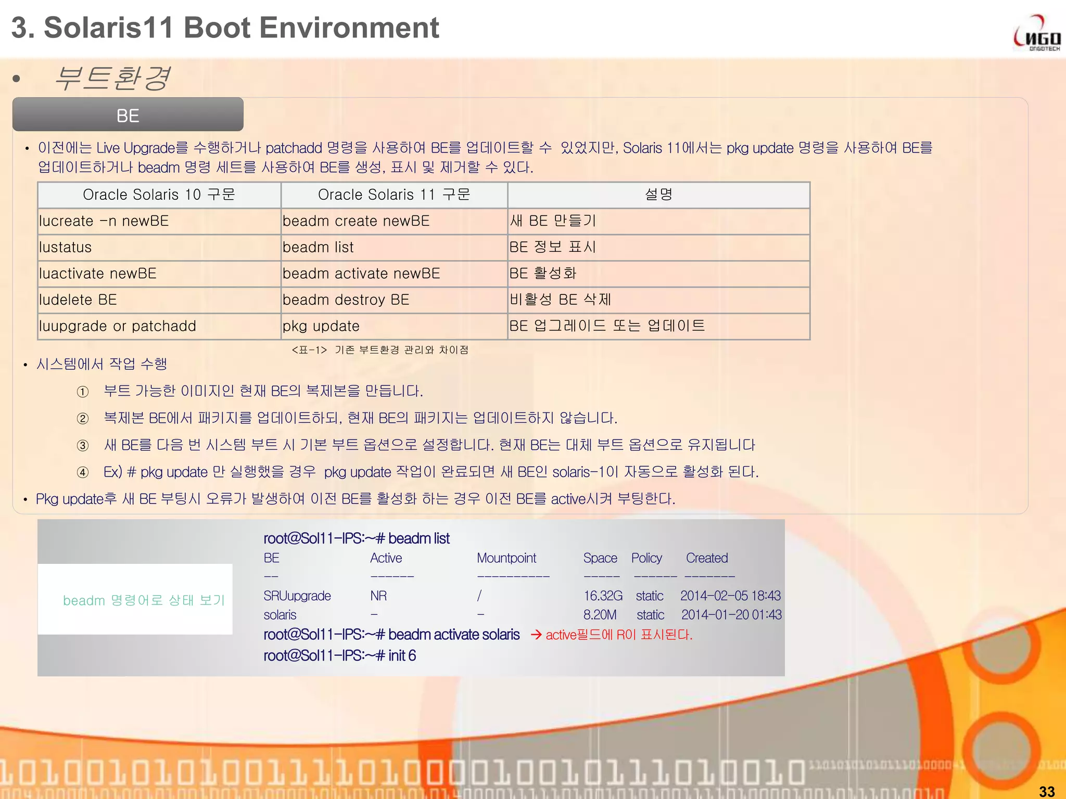Click the 설명 column header
Viewport: 1066px width, 799px height.
coord(658,195)
